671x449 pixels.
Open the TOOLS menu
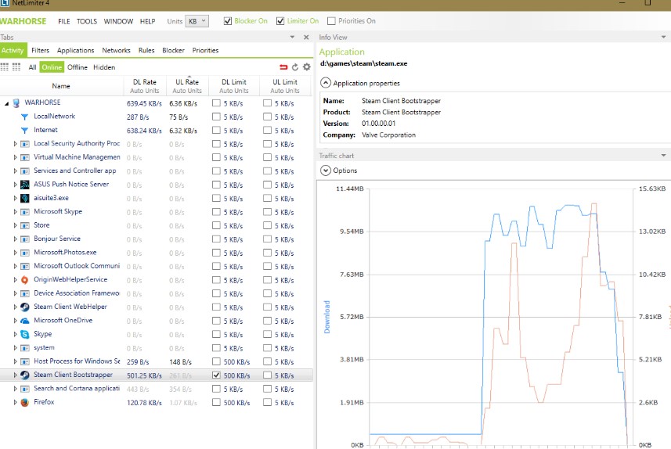[x=87, y=21]
